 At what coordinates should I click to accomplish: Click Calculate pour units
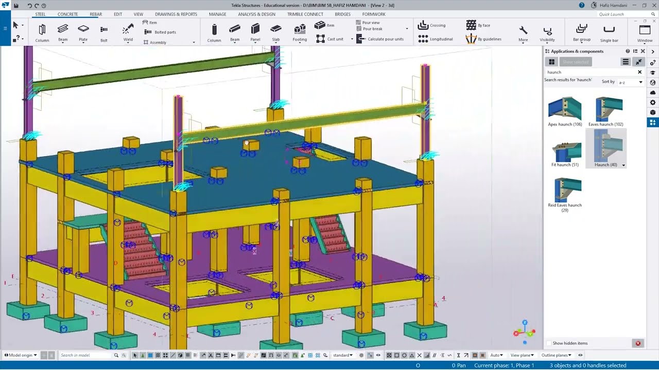[380, 39]
